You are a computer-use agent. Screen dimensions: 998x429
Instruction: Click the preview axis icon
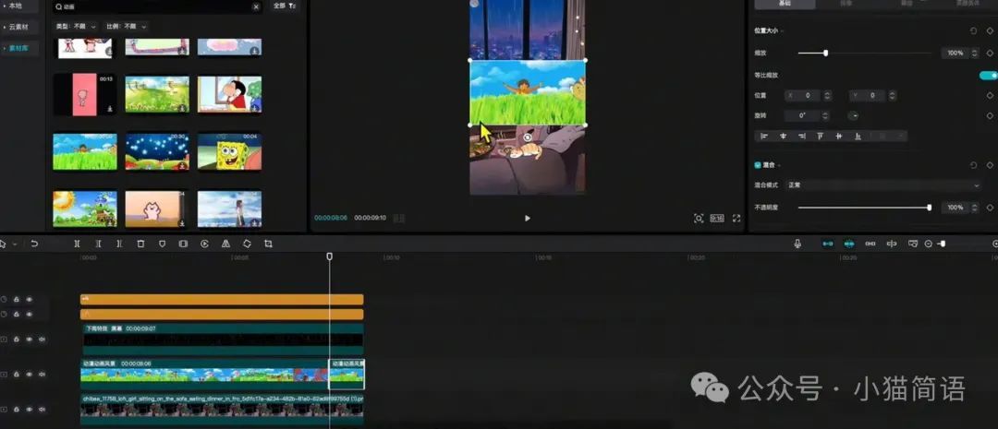892,244
